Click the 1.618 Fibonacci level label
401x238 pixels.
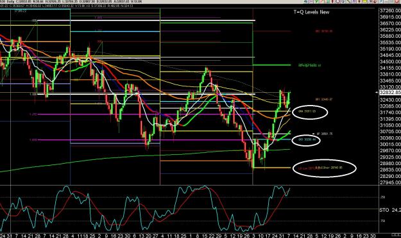point(33,140)
